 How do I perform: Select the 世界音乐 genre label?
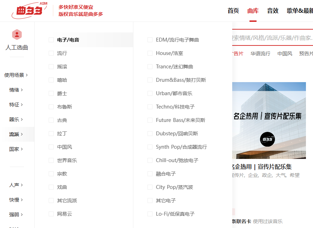tap(67, 160)
